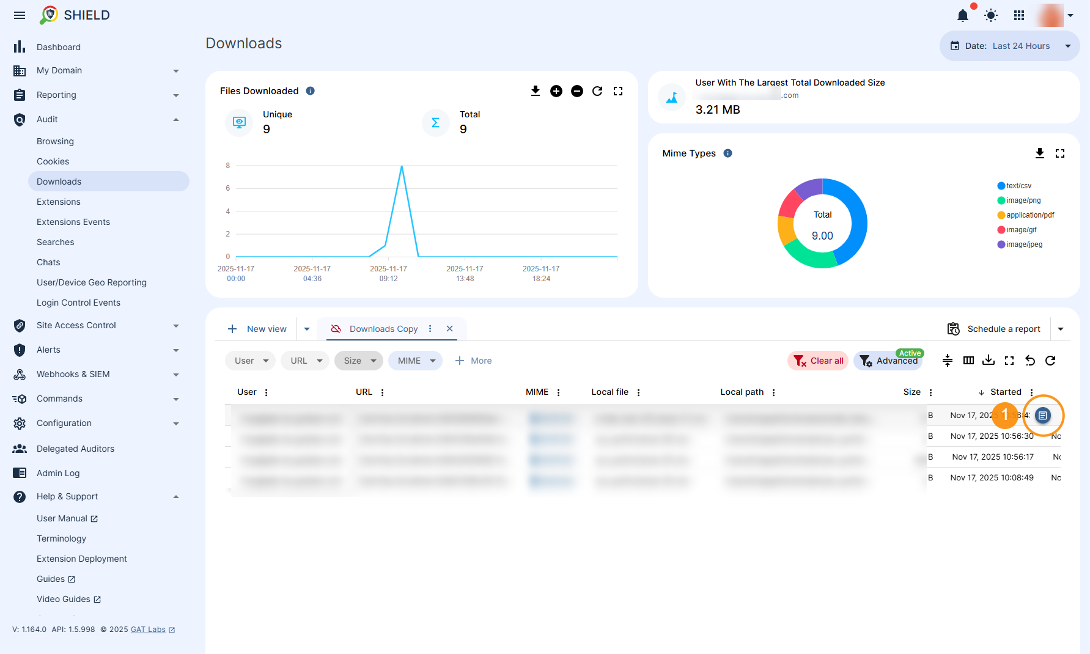Open the notifications bell
The width and height of the screenshot is (1090, 654).
(963, 15)
